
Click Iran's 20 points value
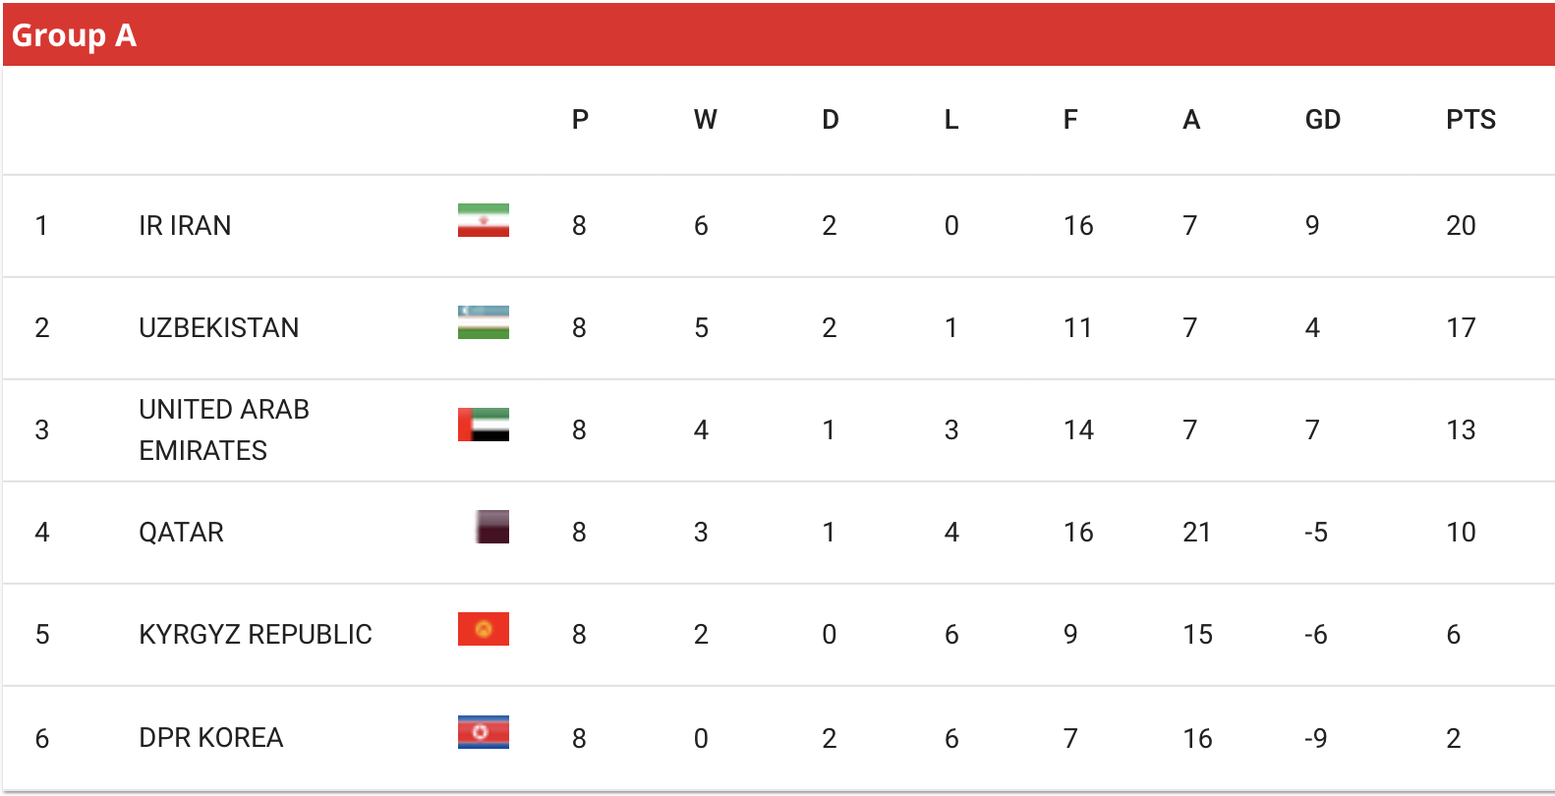[x=1461, y=226]
